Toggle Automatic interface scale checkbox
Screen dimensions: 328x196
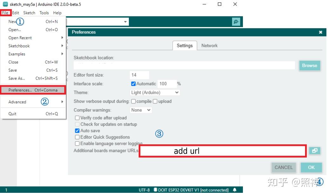133,84
